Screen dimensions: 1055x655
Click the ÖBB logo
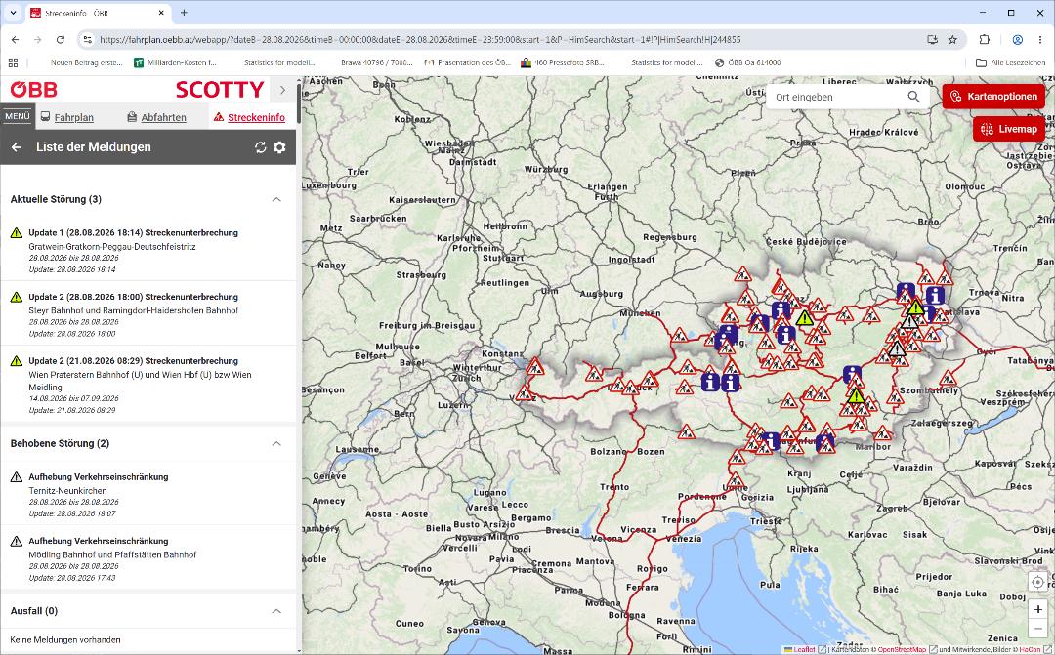33,90
